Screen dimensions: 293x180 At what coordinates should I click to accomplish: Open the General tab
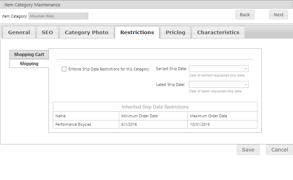click(x=19, y=32)
